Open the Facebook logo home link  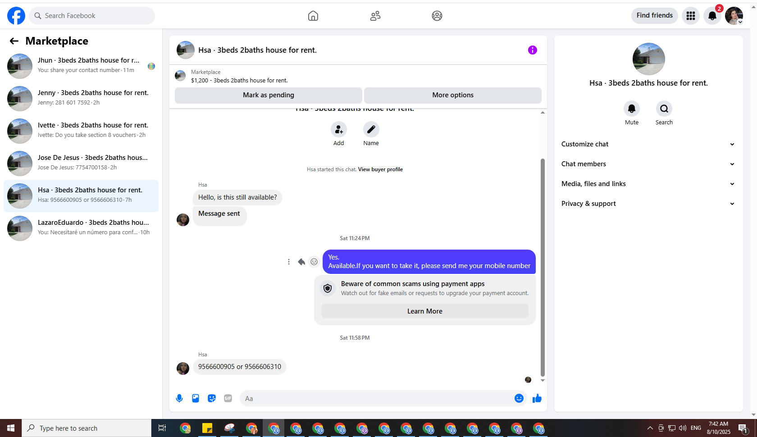coord(16,16)
